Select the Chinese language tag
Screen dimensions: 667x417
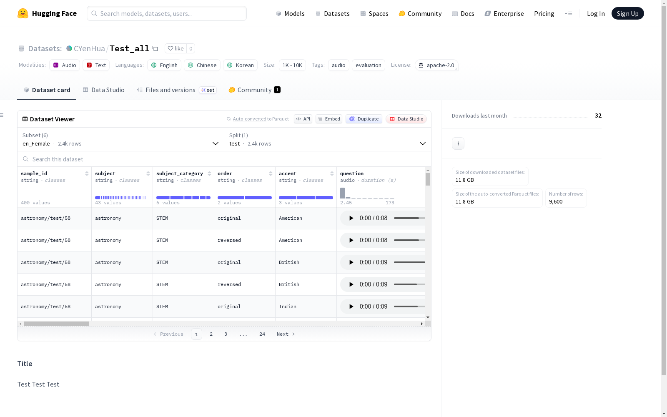click(x=202, y=65)
